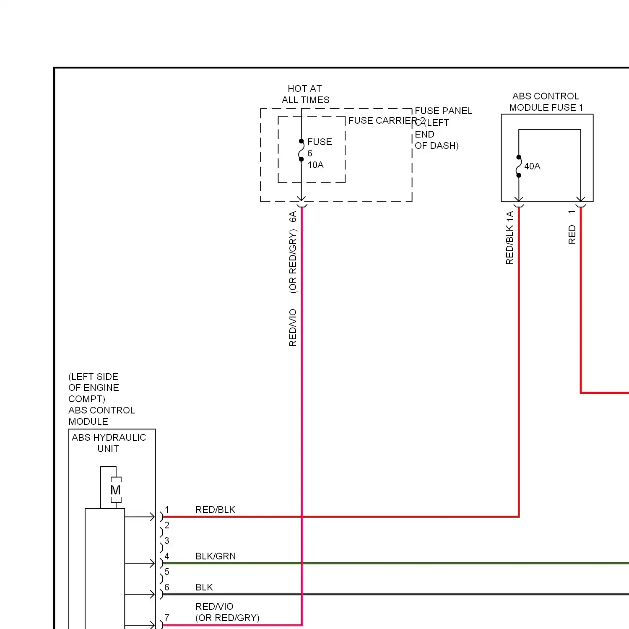Click the HOT AT ALL TIMES label

[305, 94]
